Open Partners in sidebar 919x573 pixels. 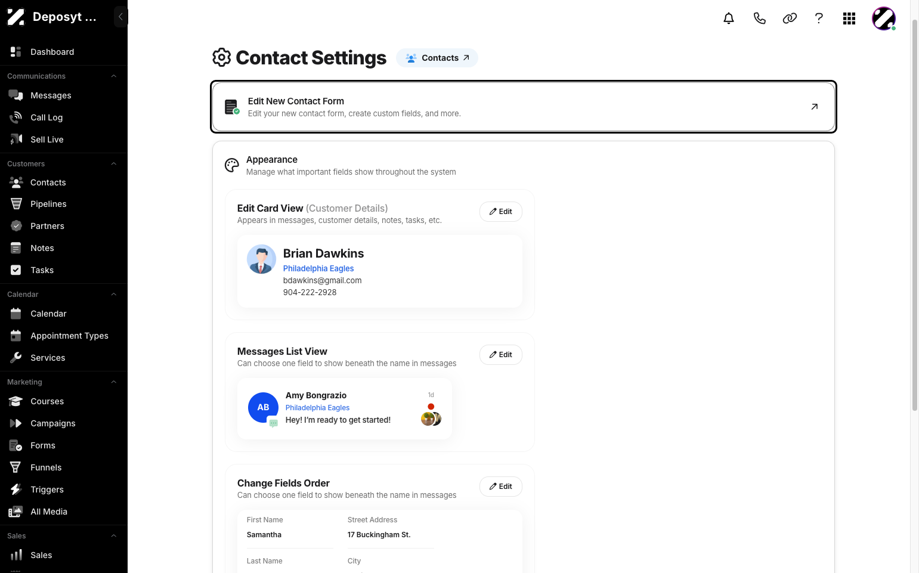[64, 226]
